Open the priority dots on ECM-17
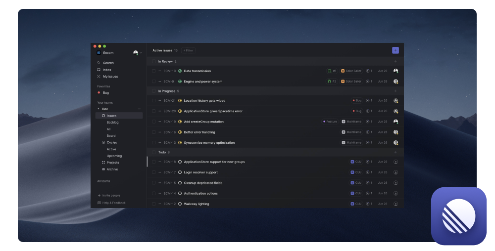Screen dimensions: 495x251 [160, 172]
